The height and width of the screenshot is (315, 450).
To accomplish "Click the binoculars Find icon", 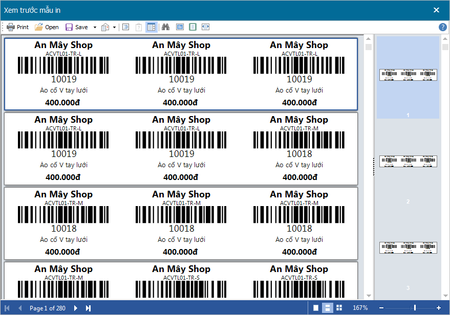I will click(165, 27).
